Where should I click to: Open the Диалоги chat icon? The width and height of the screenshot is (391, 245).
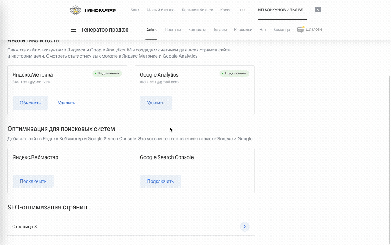point(301,30)
